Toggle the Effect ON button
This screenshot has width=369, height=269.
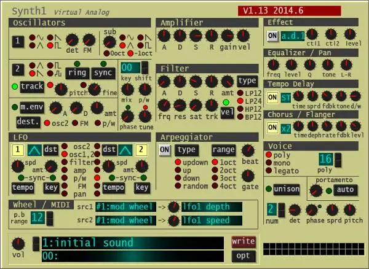coord(272,36)
